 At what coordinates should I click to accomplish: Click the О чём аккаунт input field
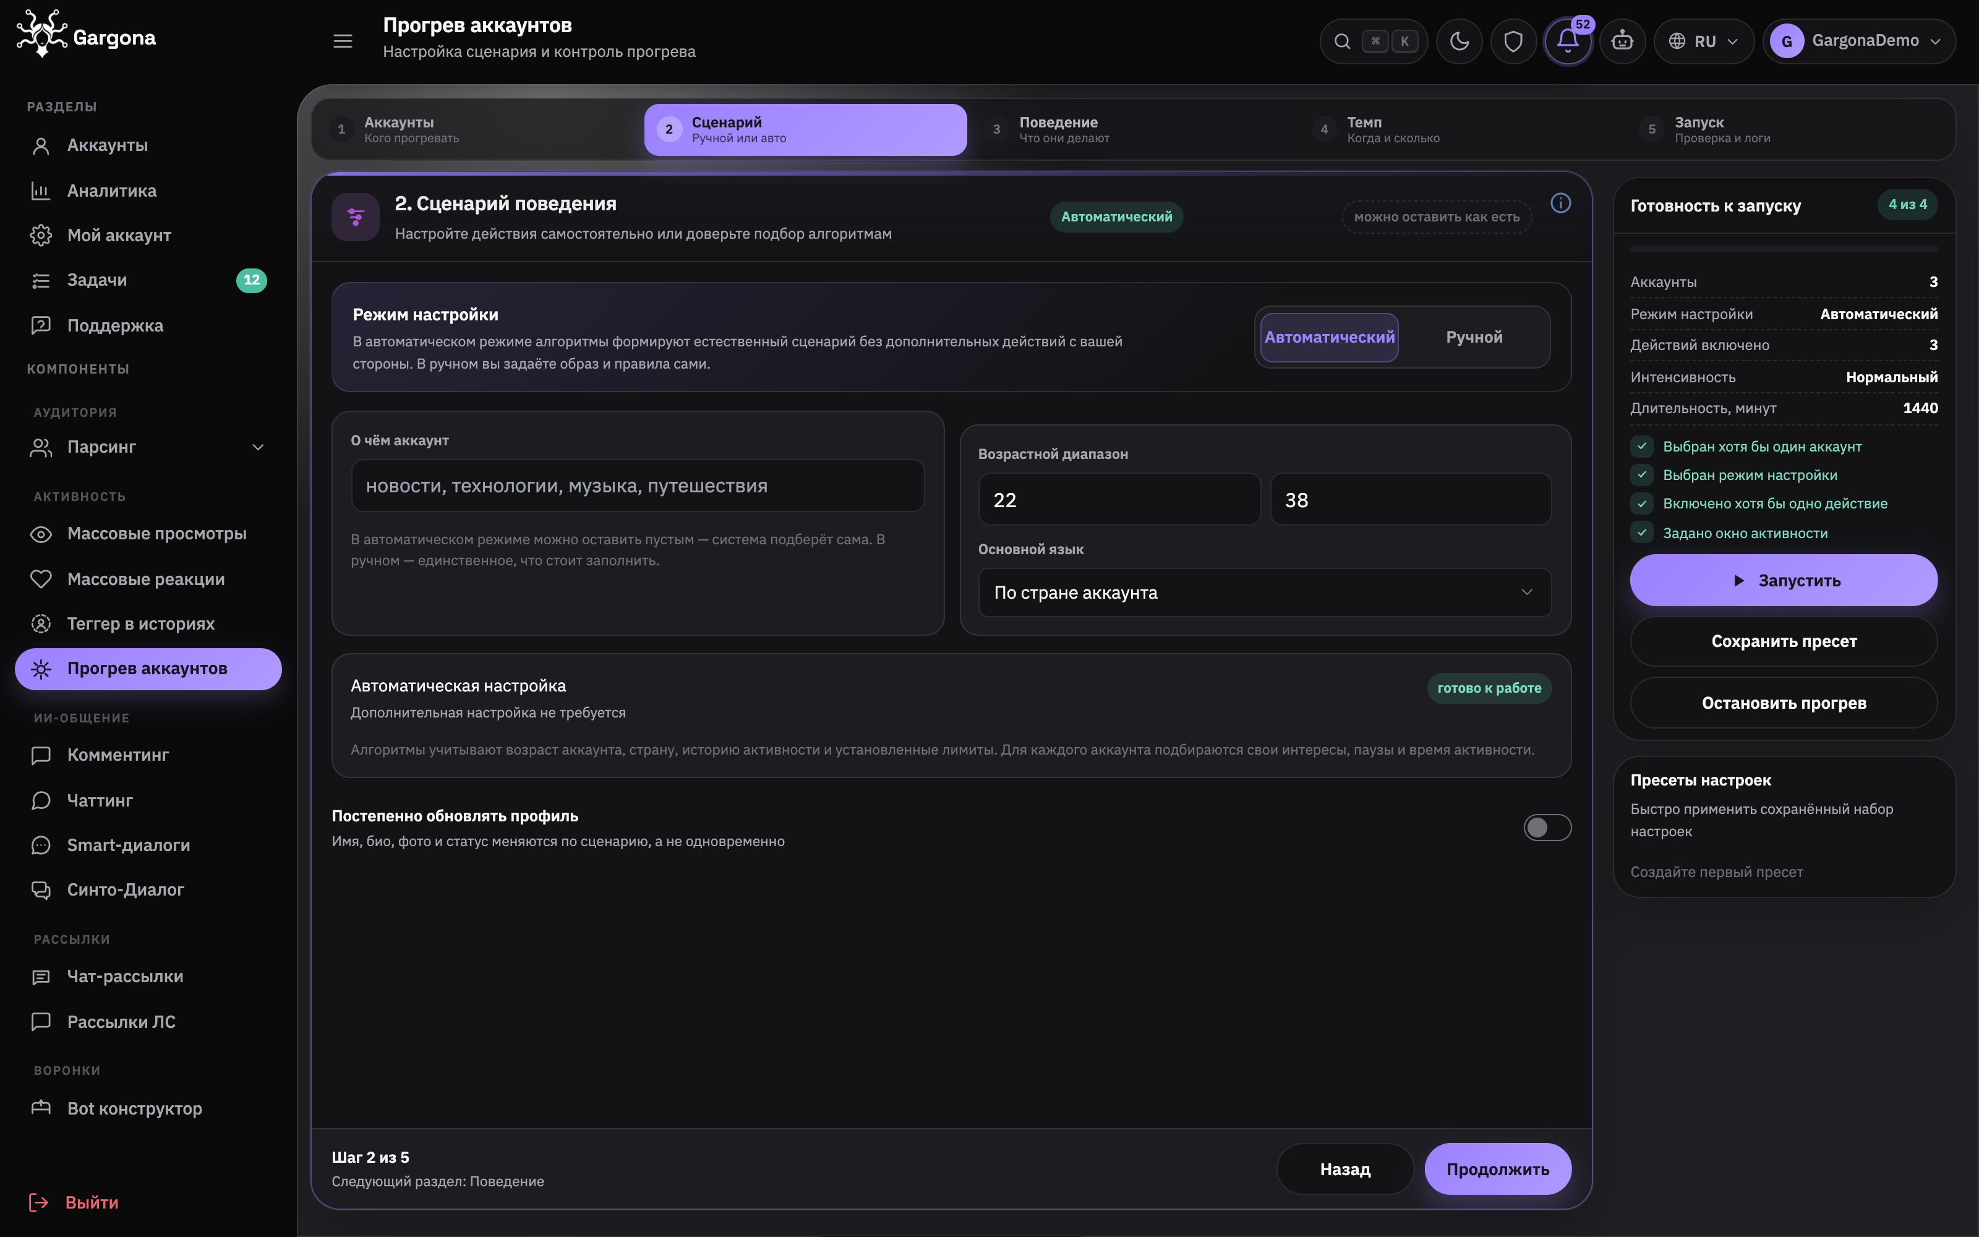[x=638, y=486]
